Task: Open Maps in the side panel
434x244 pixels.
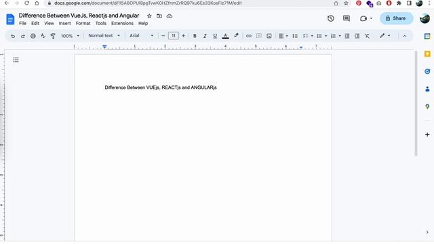Action: (x=427, y=106)
